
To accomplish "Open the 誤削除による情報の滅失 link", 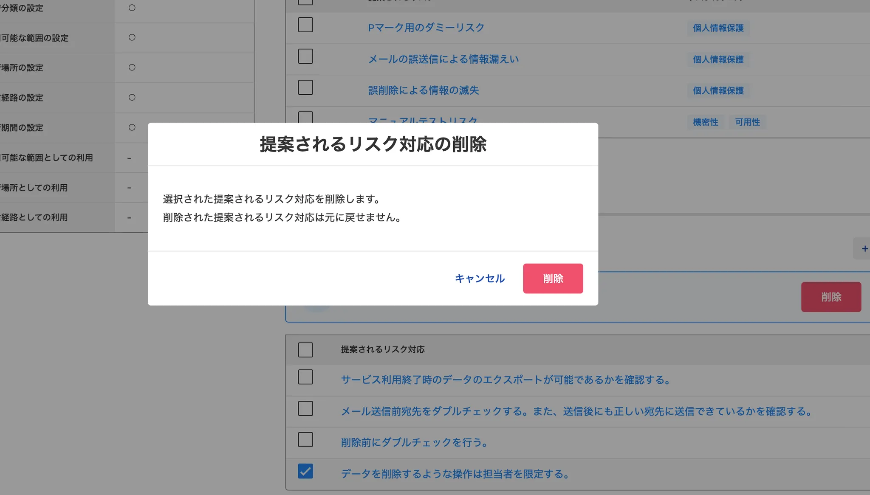I will point(423,90).
